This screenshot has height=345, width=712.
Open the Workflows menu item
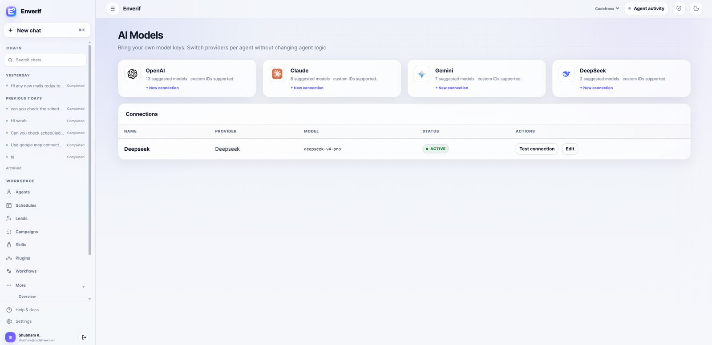[26, 271]
